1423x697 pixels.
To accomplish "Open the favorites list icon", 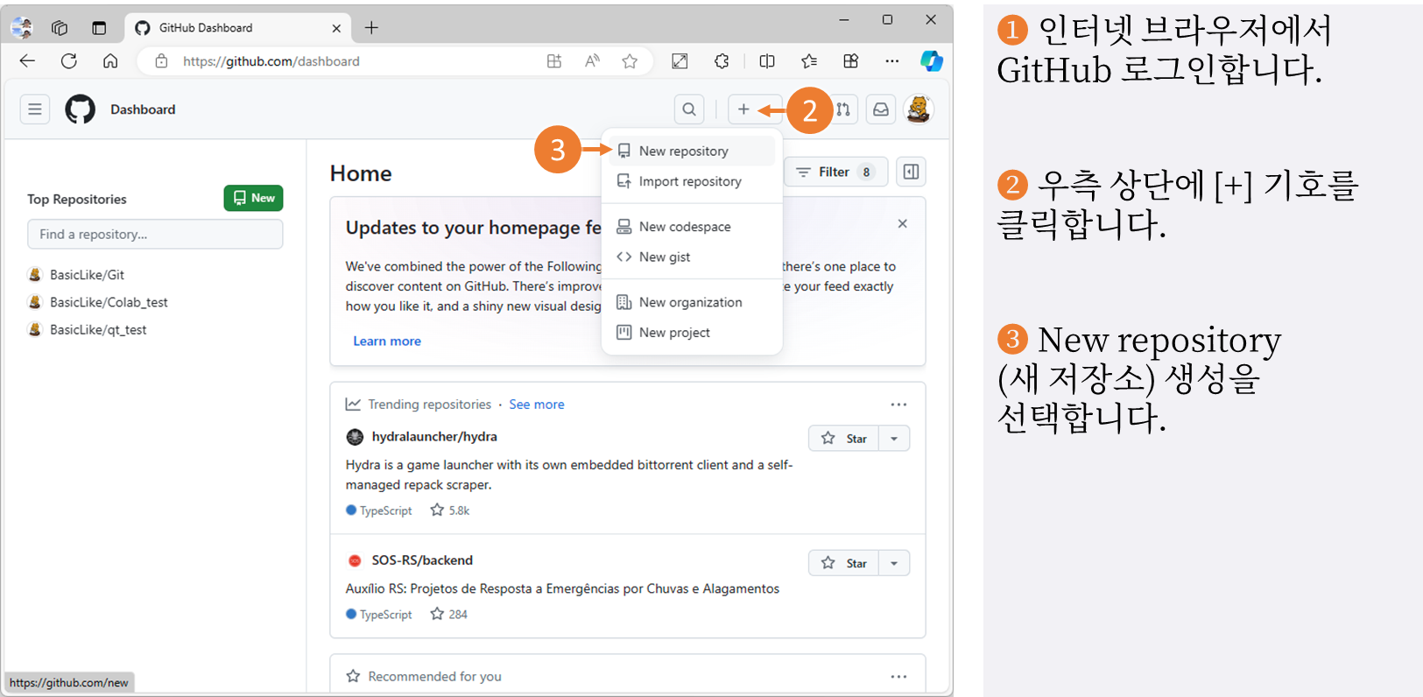I will coord(809,61).
